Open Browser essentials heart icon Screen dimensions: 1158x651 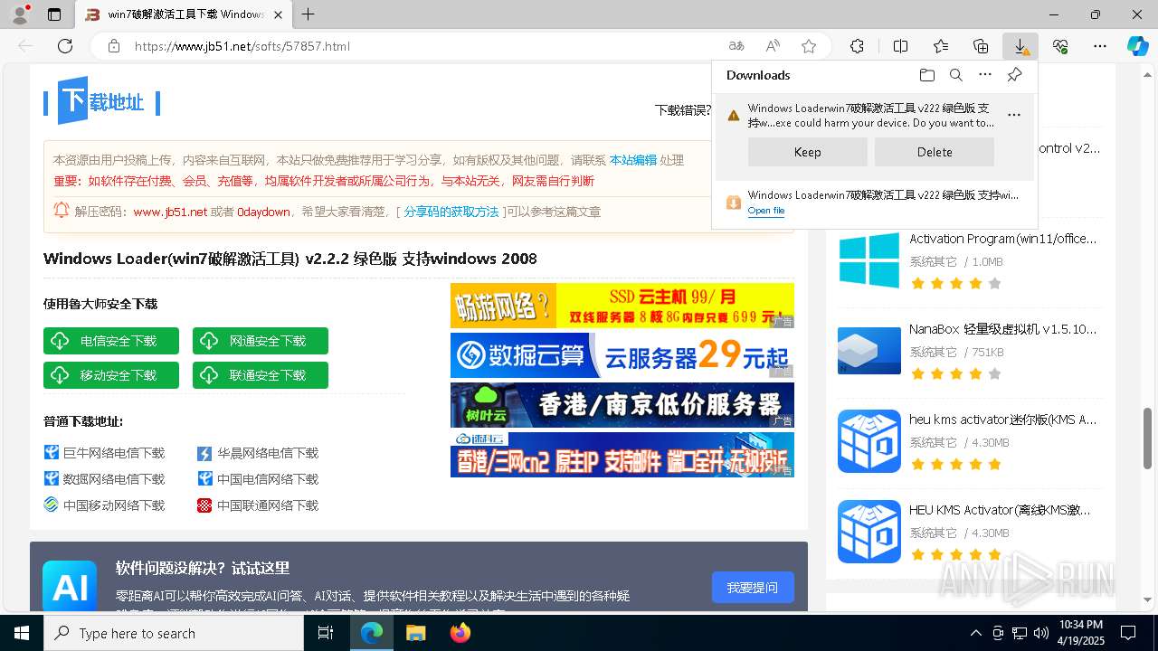pos(1060,46)
